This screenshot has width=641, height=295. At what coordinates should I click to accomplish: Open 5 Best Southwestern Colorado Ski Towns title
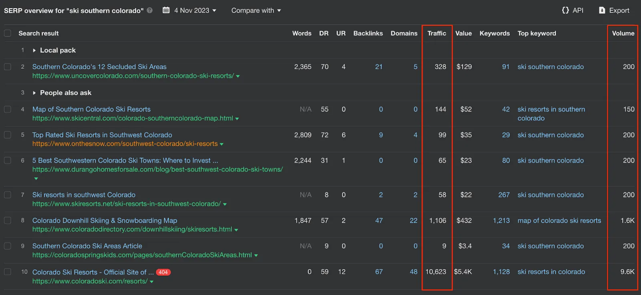coord(125,160)
